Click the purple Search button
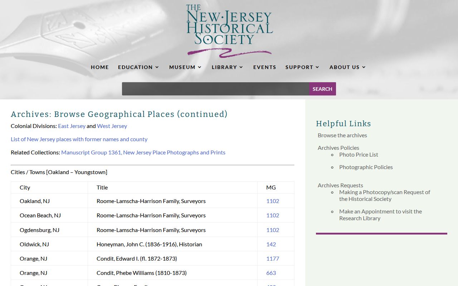Viewport: 458px width, 286px height. point(322,89)
